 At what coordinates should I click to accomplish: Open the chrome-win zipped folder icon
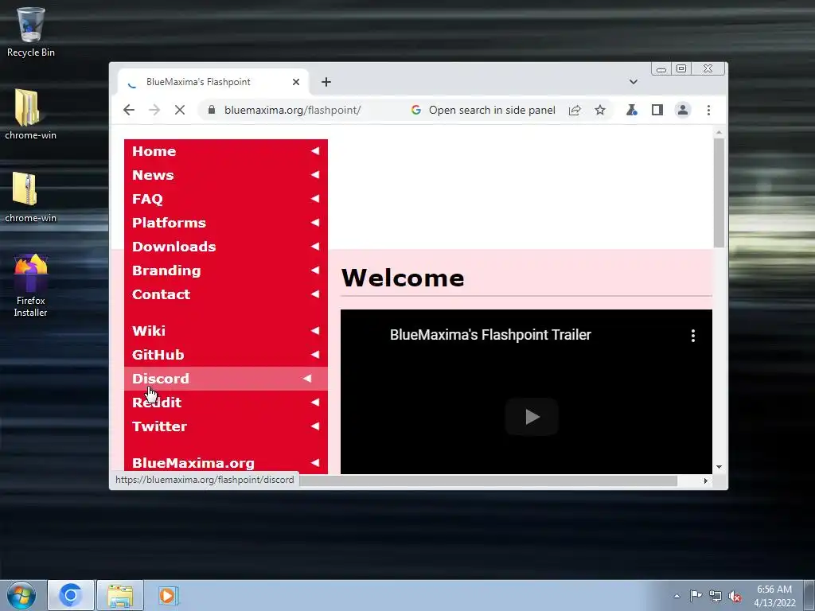click(30, 197)
